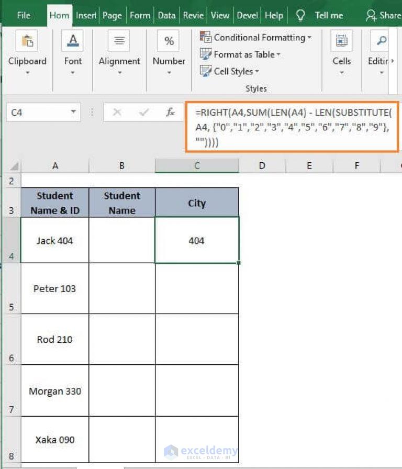The height and width of the screenshot is (469, 402).
Task: Select the cell containing Xaka 090
Action: coord(55,440)
